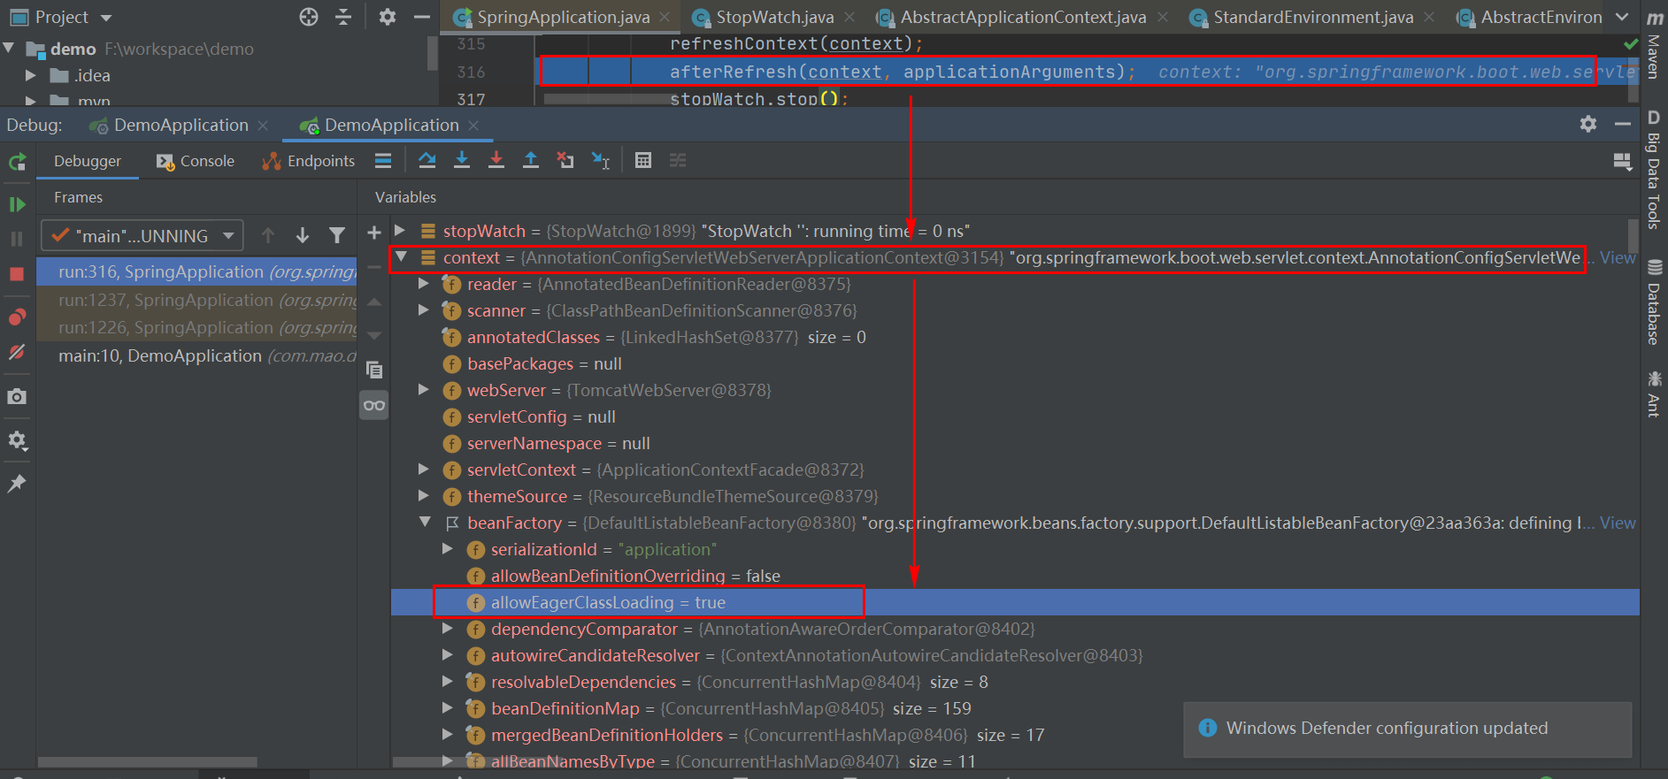Select the allowEagerClassLoading = true row
Viewport: 1668px width, 779px height.
click(x=1015, y=602)
